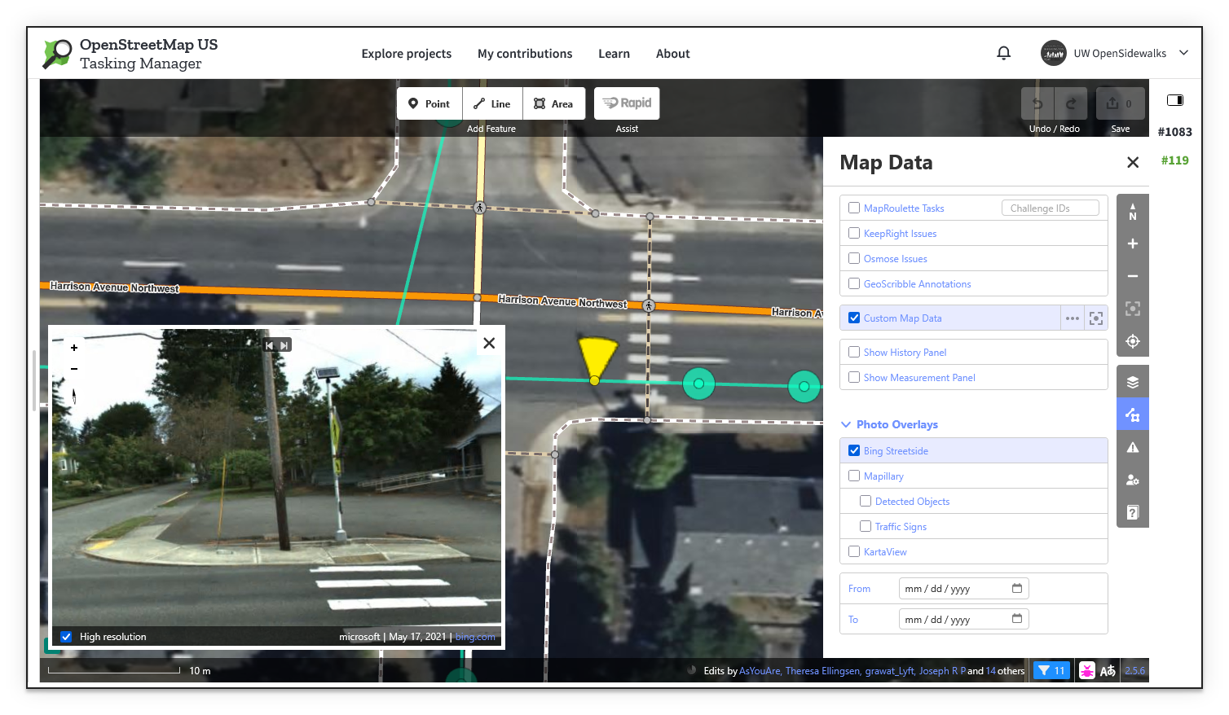Open the Issues warning panel
Image resolution: width=1229 pixels, height=715 pixels.
[x=1132, y=446]
